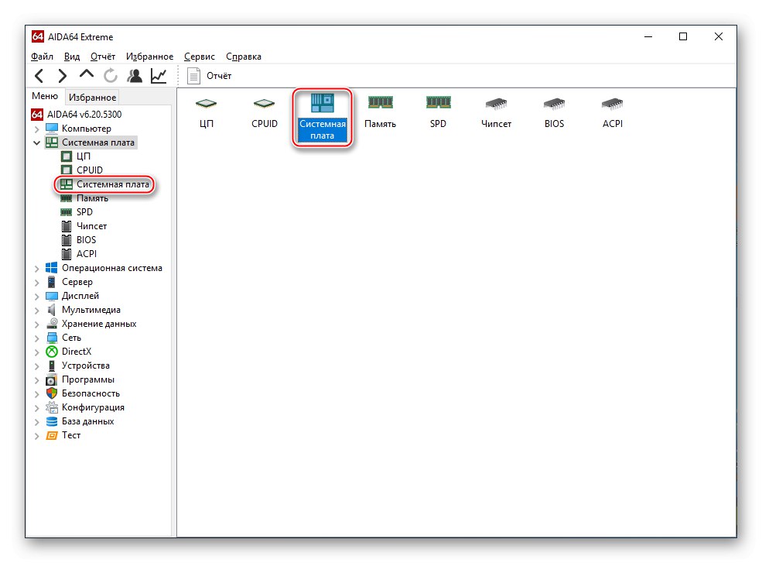Expand the DirectX tree node
Viewport: 762px width, 563px height.
(x=36, y=352)
